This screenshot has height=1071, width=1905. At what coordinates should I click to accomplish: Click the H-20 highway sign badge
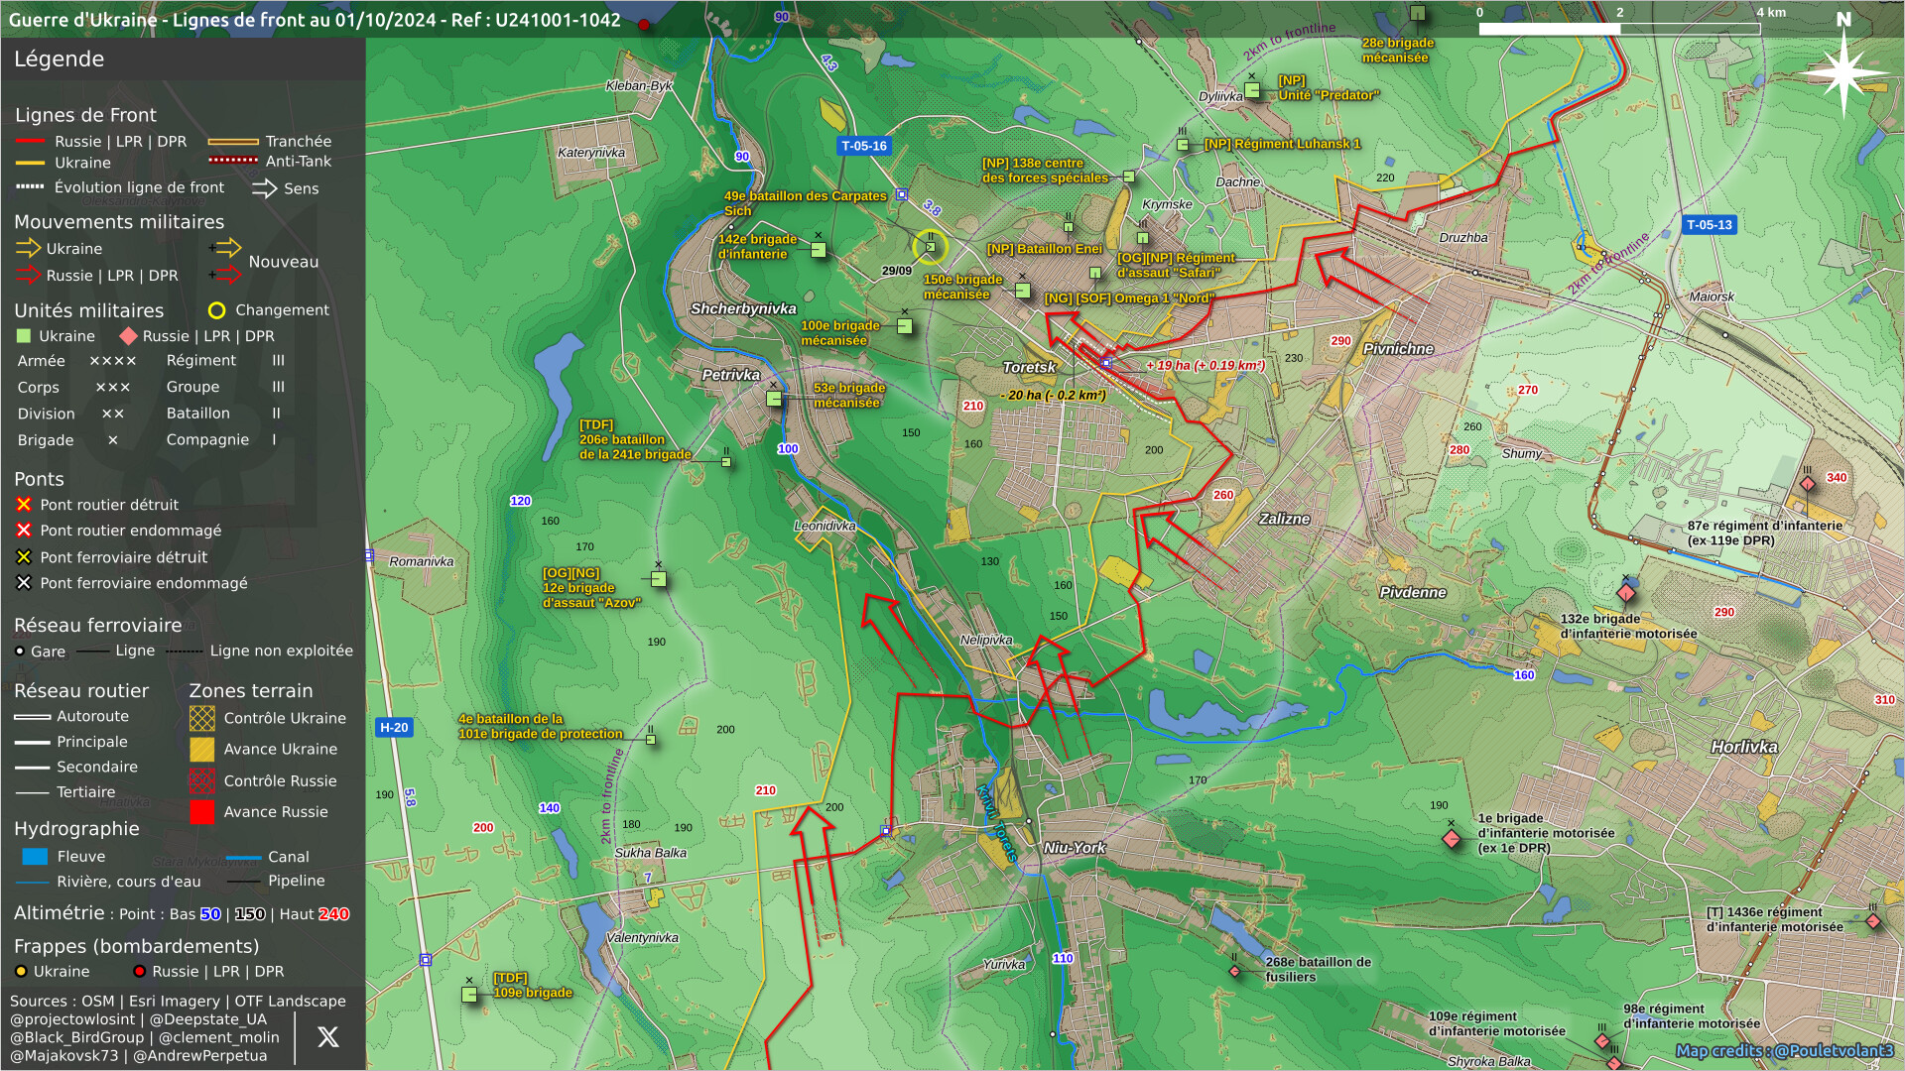[x=394, y=728]
